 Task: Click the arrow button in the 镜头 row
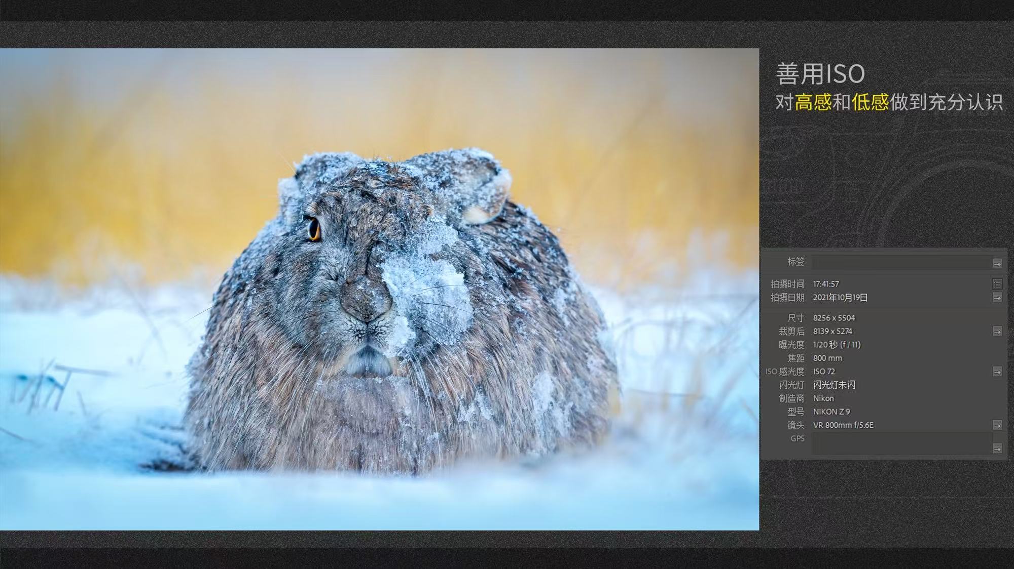[x=997, y=425]
